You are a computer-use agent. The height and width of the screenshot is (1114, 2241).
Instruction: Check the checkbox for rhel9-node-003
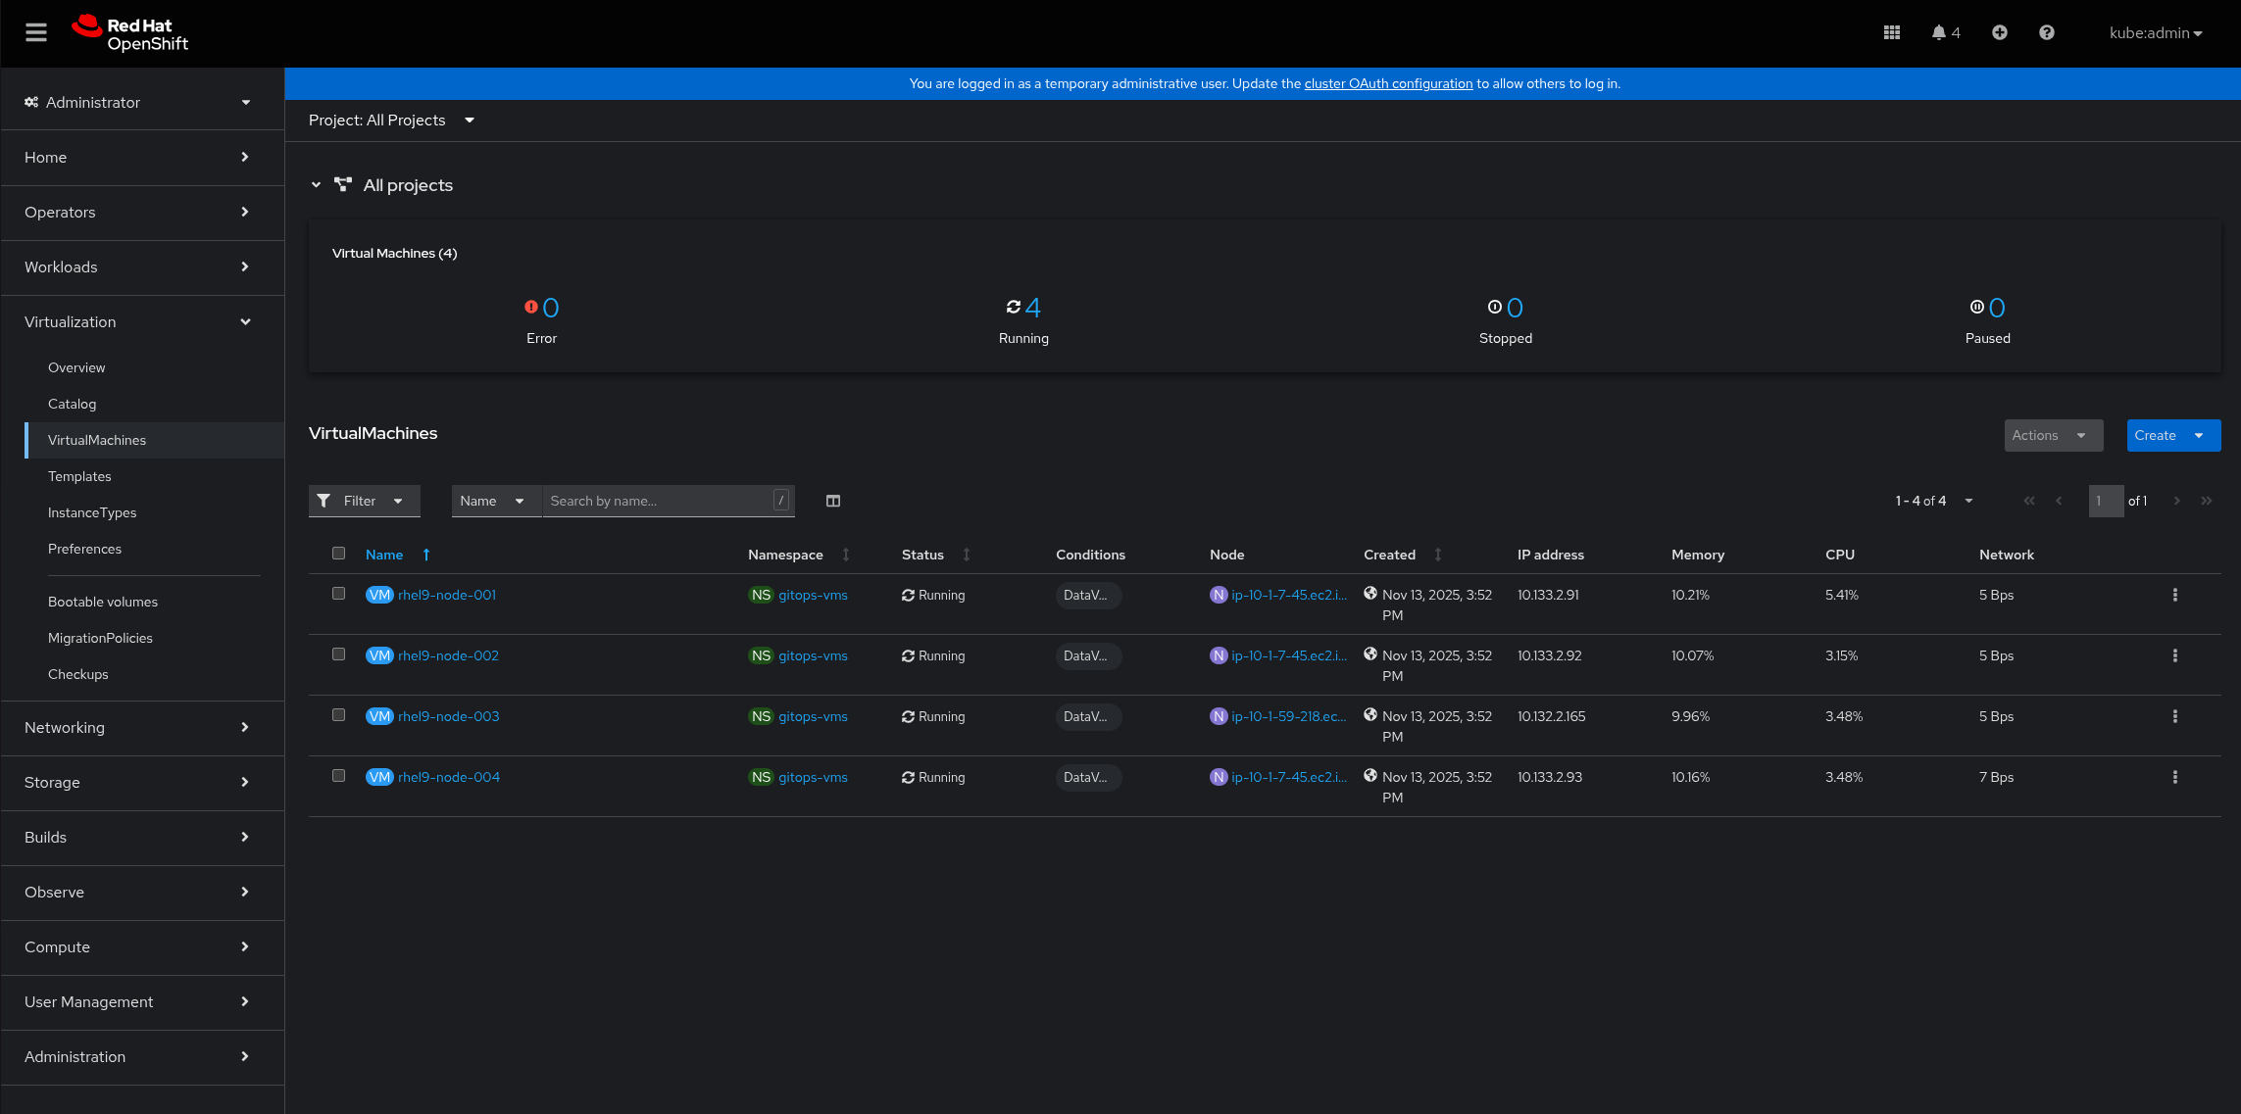[x=339, y=715]
